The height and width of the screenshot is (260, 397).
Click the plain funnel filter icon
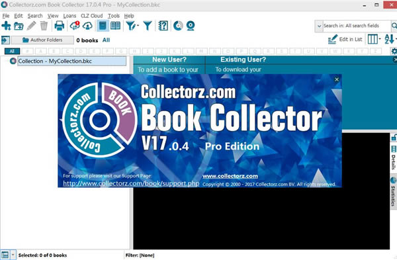[148, 26]
